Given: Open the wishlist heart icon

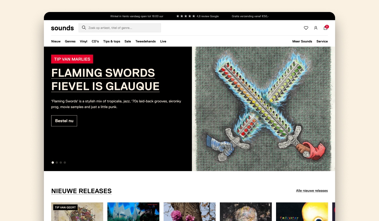Looking at the screenshot, I should click(x=306, y=28).
